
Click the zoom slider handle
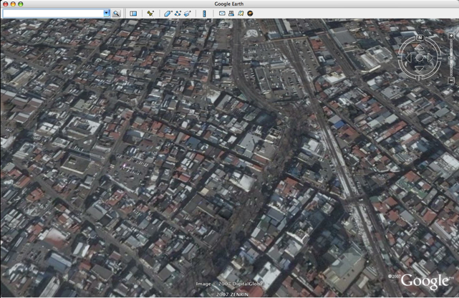(451, 58)
